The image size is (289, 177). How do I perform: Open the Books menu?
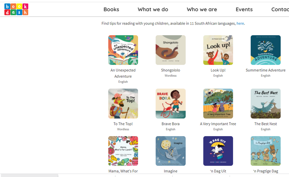coord(111,9)
